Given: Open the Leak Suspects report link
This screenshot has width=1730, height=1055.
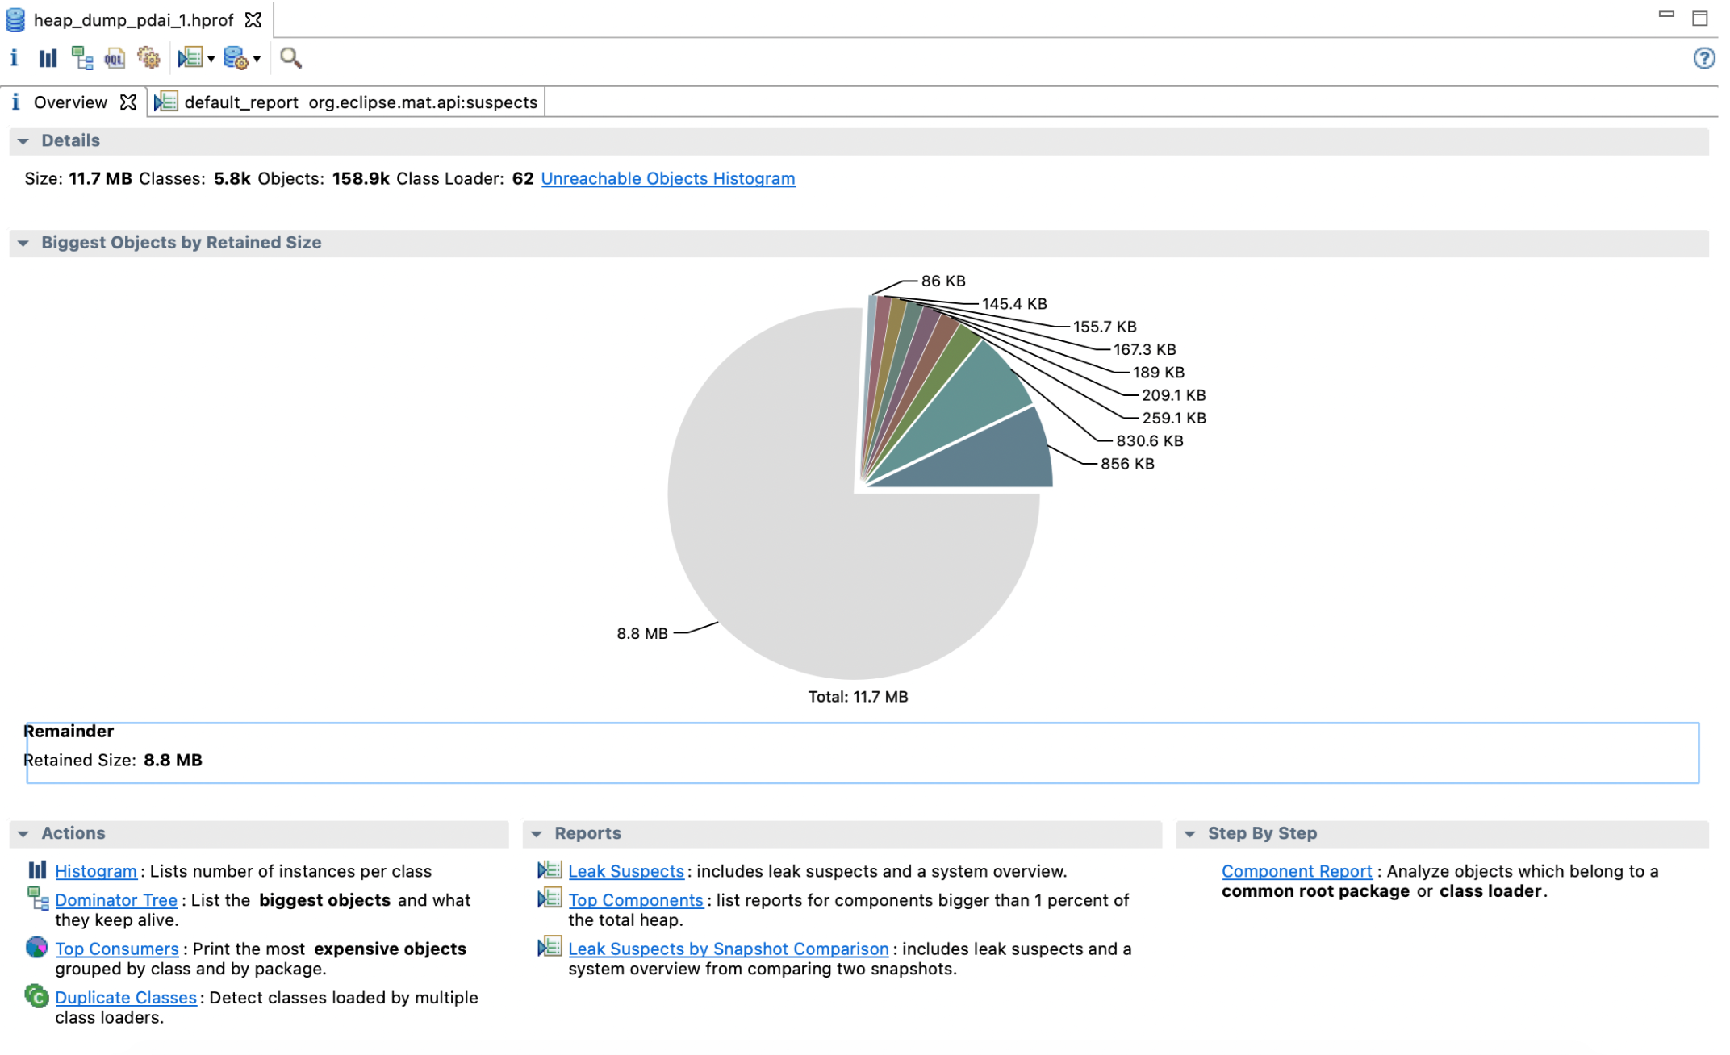Looking at the screenshot, I should [x=626, y=871].
